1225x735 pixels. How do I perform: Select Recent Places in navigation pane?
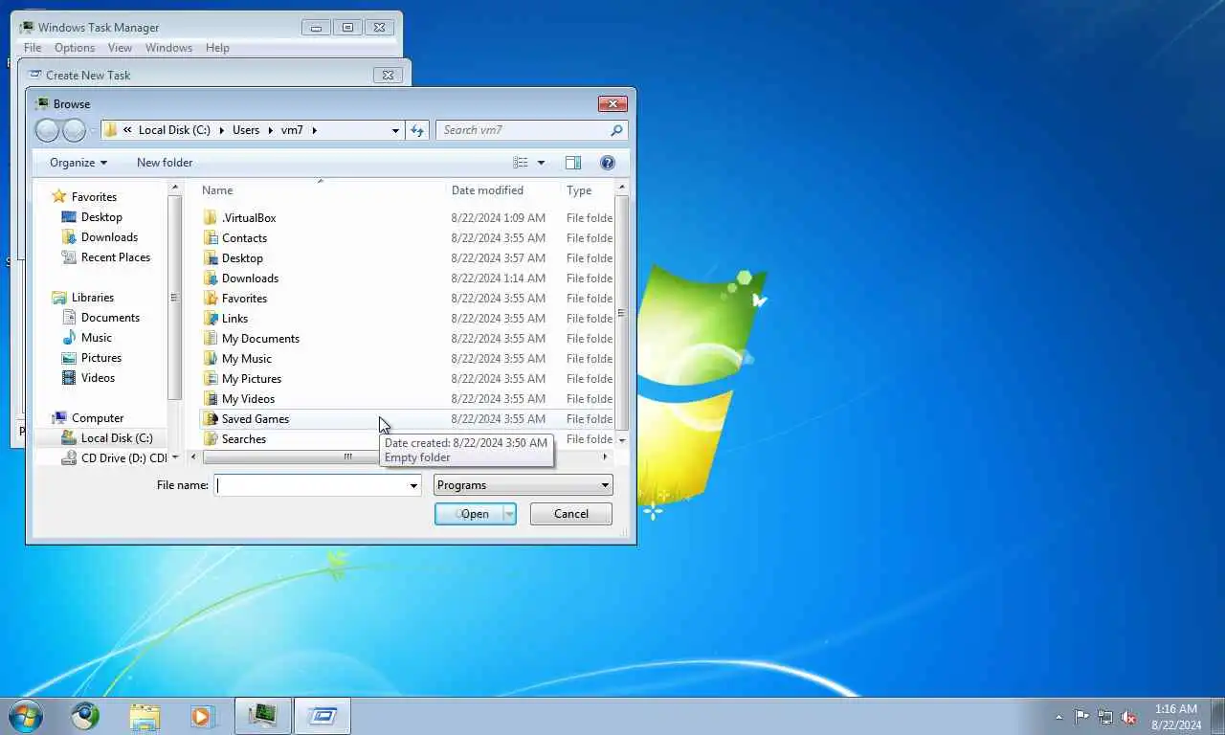click(x=116, y=257)
